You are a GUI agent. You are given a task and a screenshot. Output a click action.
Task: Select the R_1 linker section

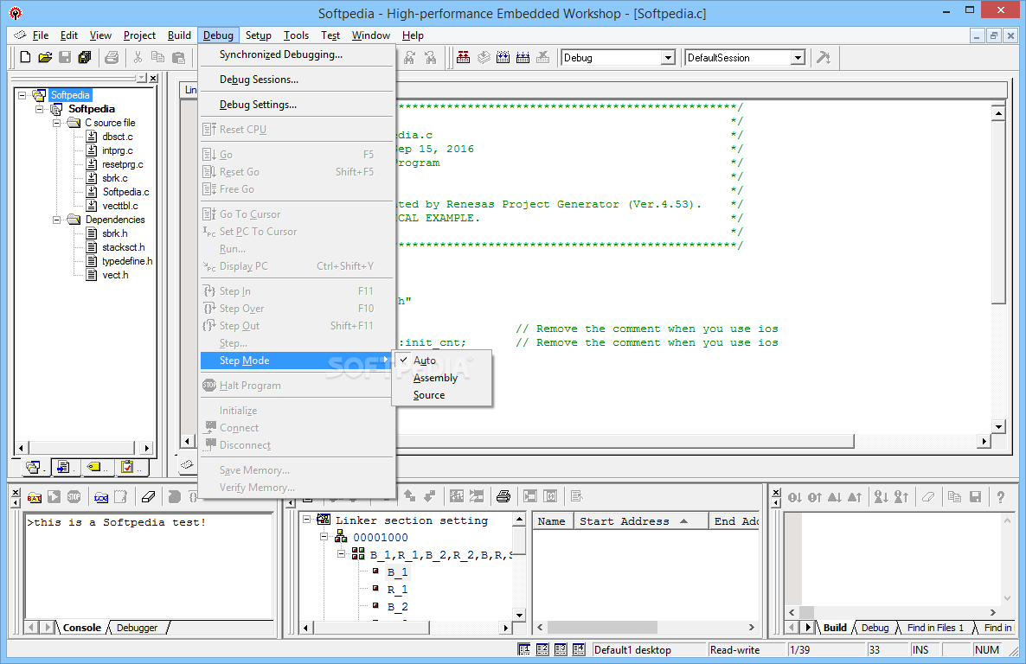coord(397,590)
